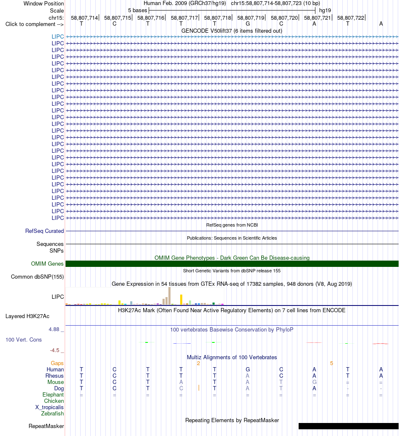The height and width of the screenshot is (436, 399).
Task: Click the '5 bases' scale bar
Action: (x=232, y=10)
